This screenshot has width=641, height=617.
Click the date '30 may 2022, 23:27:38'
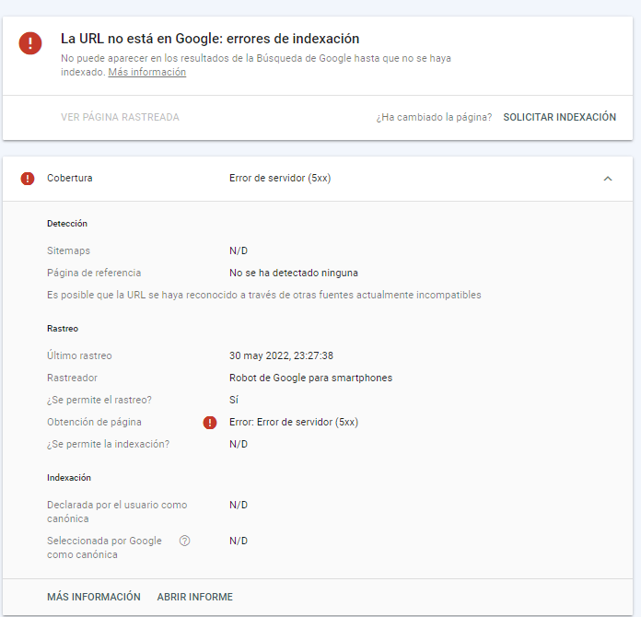click(x=281, y=355)
